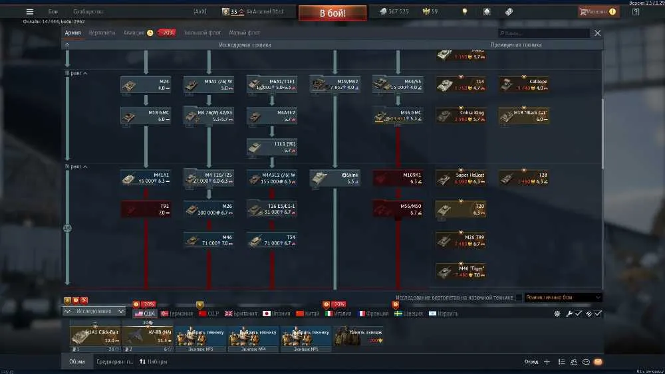Switch to the Обзма bottom tab
The height and width of the screenshot is (374, 665).
(x=77, y=362)
